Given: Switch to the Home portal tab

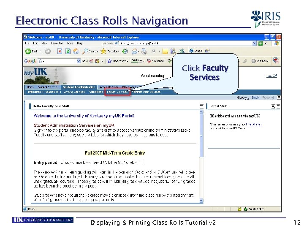Looking at the screenshot, I should (x=30, y=87).
